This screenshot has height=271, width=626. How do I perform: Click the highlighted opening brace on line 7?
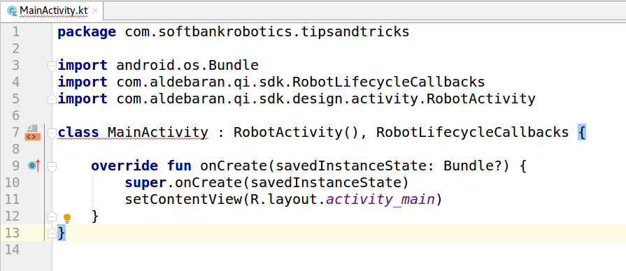tap(582, 132)
